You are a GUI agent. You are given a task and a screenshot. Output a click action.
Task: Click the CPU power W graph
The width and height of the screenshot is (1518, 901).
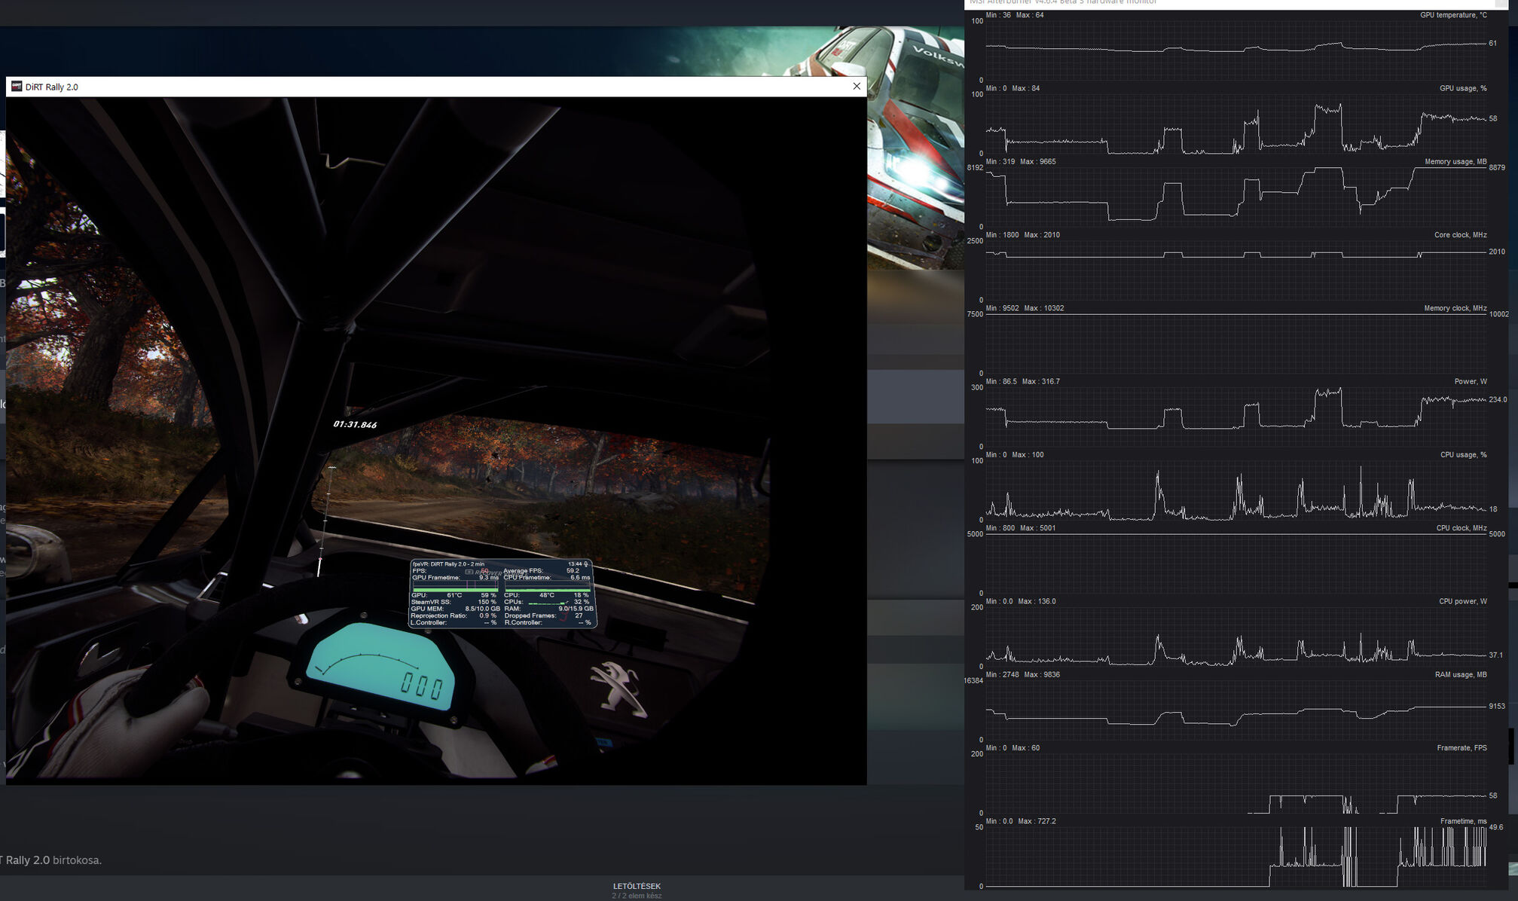click(1235, 637)
